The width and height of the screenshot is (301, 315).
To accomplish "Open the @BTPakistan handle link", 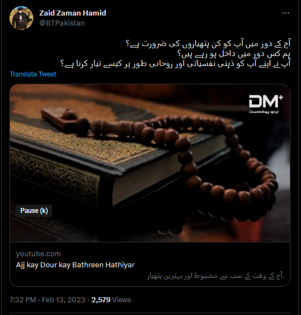I will pos(62,23).
